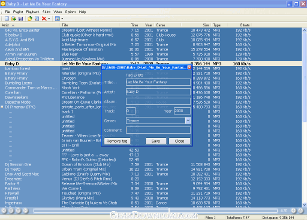Click title 'Ocean of Emotion (Club Mix)'
Viewport: 307px width, 220px height.
(86, 165)
